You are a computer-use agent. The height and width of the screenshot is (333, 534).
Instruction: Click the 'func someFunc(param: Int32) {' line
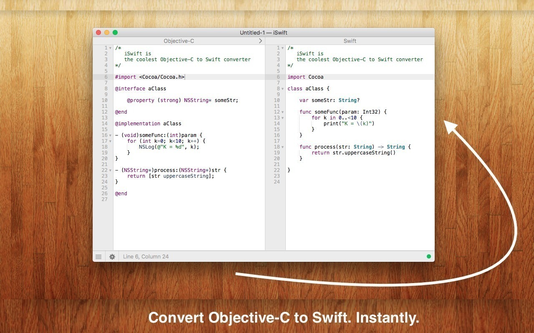click(343, 112)
